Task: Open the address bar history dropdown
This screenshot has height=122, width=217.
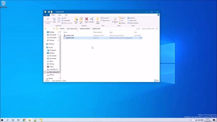Action: (137, 28)
